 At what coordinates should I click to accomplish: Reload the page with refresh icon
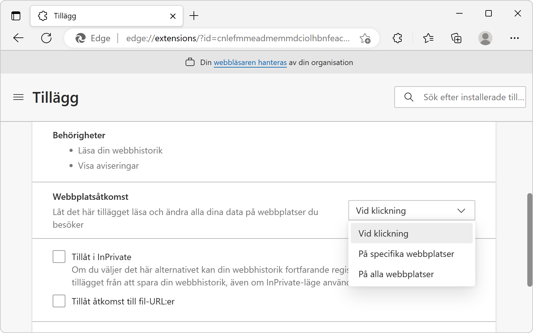coord(46,38)
